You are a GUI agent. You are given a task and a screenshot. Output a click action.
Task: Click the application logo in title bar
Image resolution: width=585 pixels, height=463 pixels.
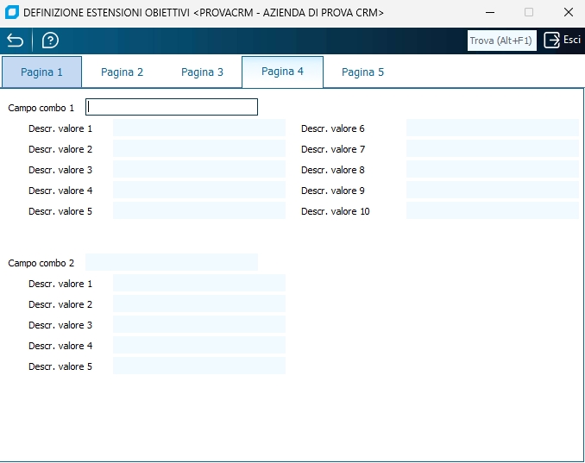pos(12,12)
